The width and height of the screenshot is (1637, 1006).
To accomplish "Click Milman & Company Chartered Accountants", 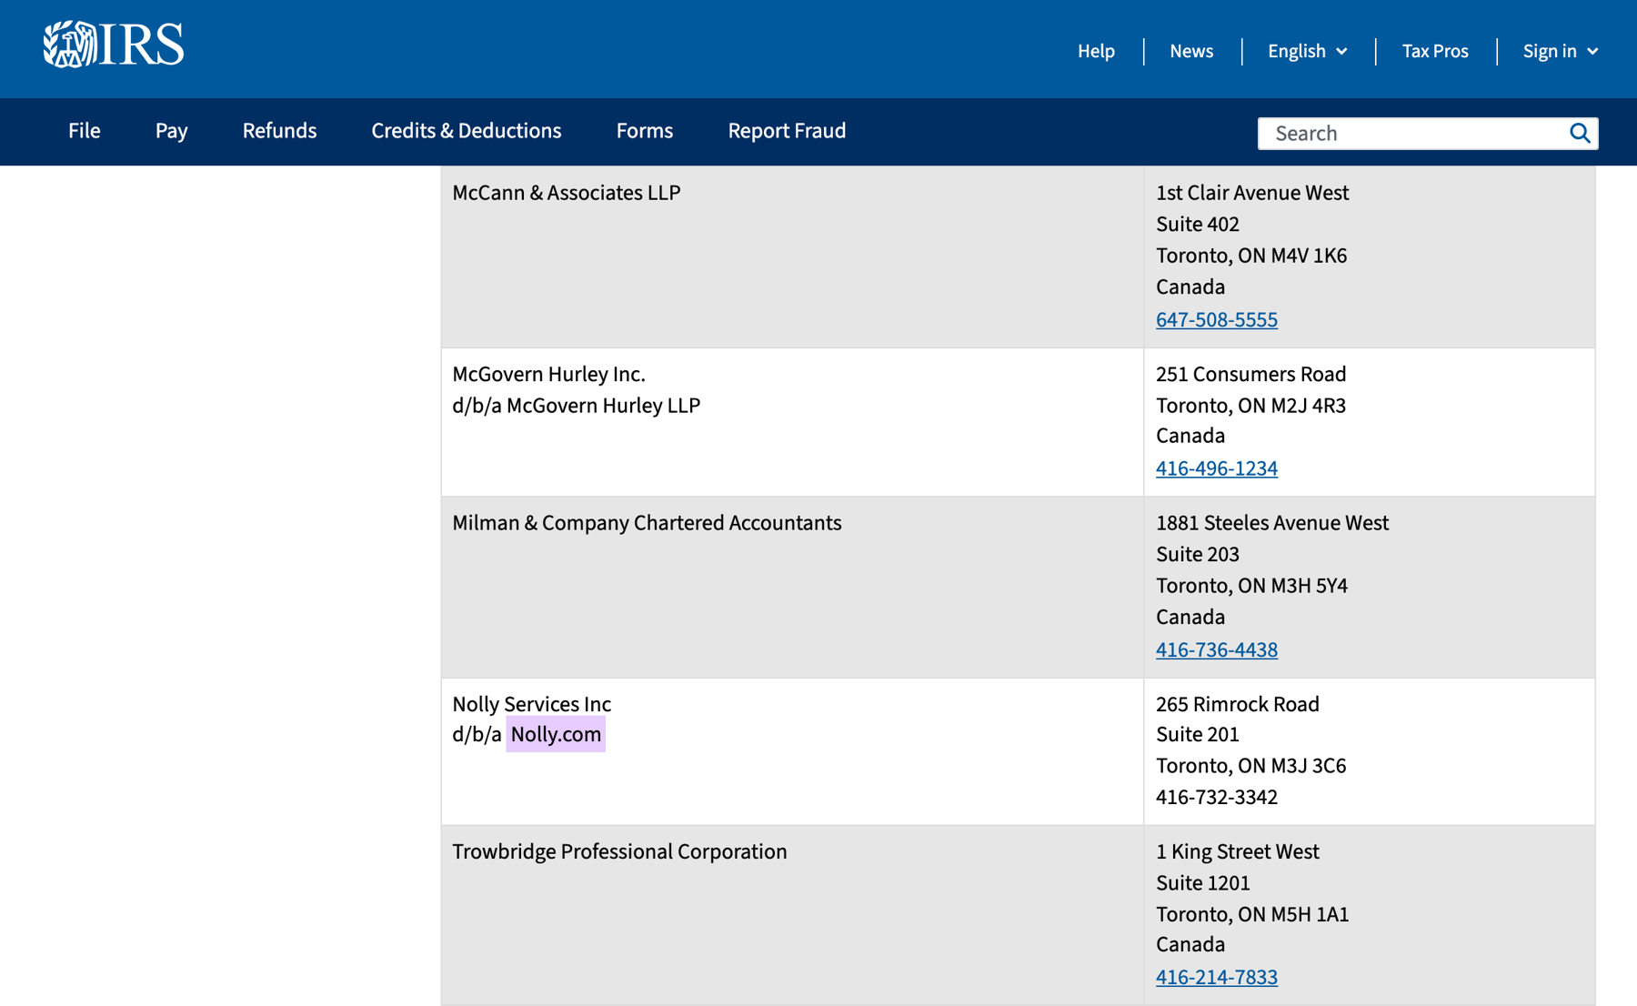I will click(647, 523).
